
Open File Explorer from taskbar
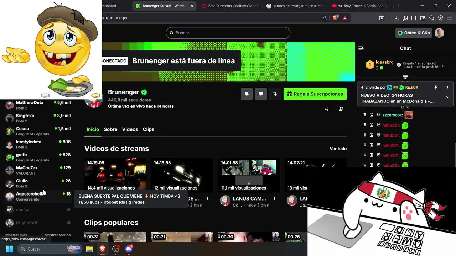tap(89, 249)
